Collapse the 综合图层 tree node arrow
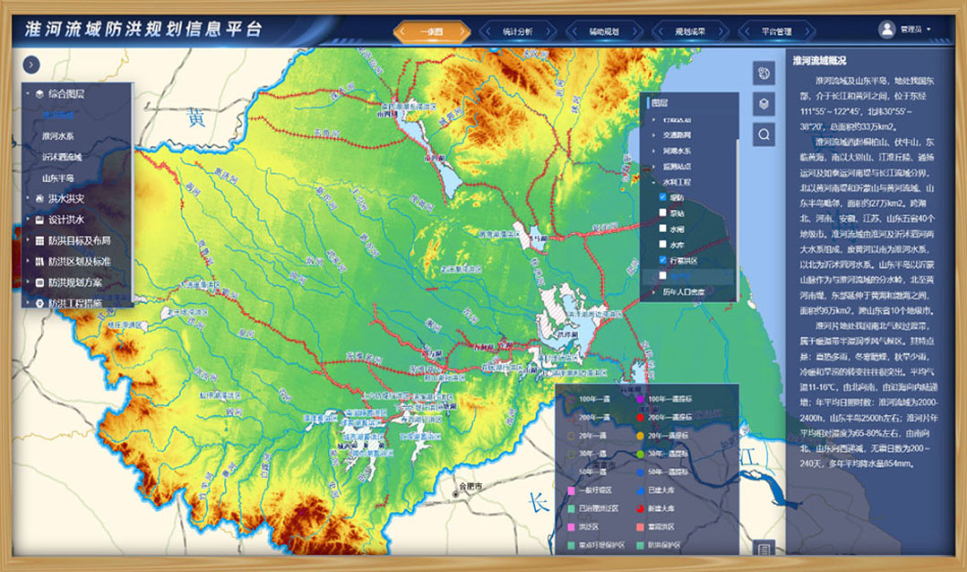The width and height of the screenshot is (967, 572). tap(28, 94)
